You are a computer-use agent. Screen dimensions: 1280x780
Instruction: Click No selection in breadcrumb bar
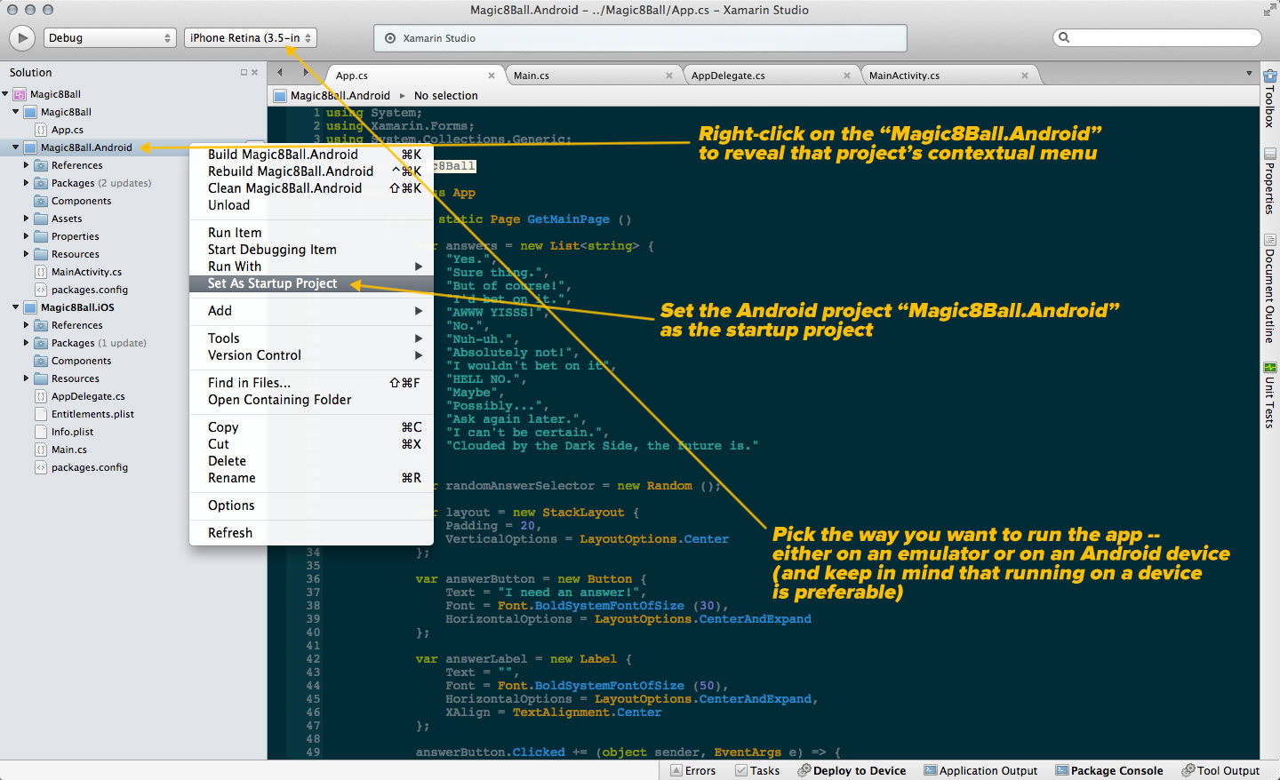445,96
